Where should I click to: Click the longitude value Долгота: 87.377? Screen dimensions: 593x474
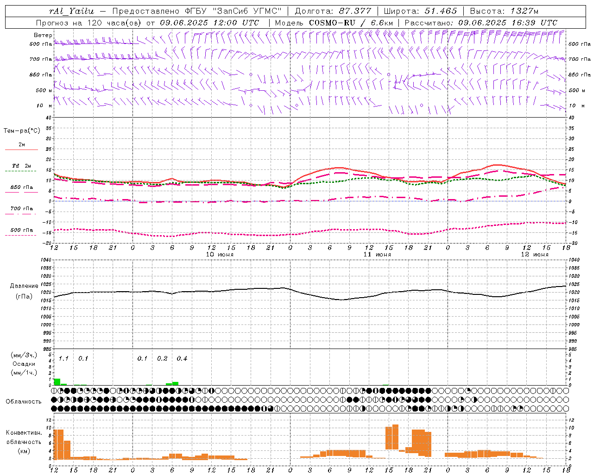333,11
